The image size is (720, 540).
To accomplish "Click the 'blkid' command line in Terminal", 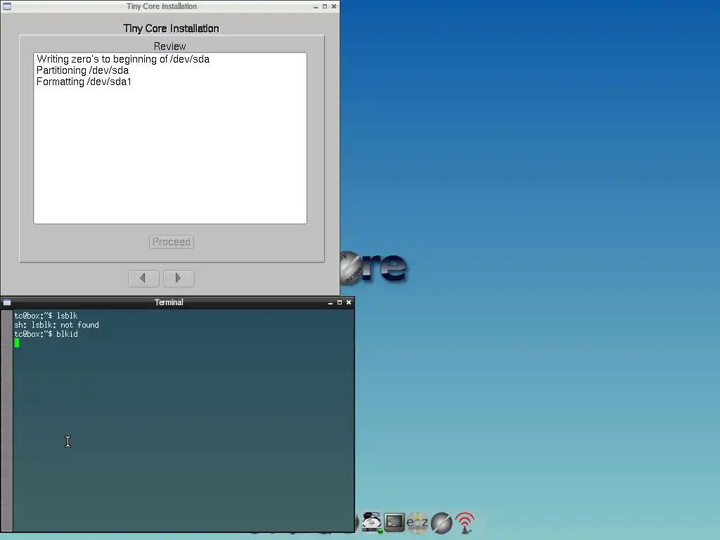I will (46, 334).
